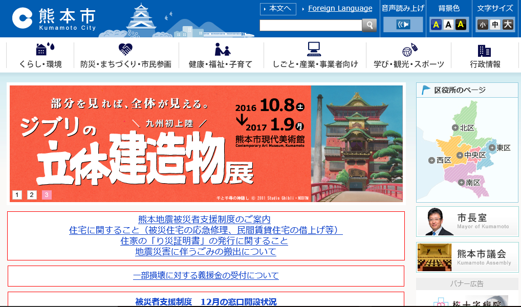Jump to main content via 本文へ
Viewport: 521px width, 307px height.
(278, 9)
